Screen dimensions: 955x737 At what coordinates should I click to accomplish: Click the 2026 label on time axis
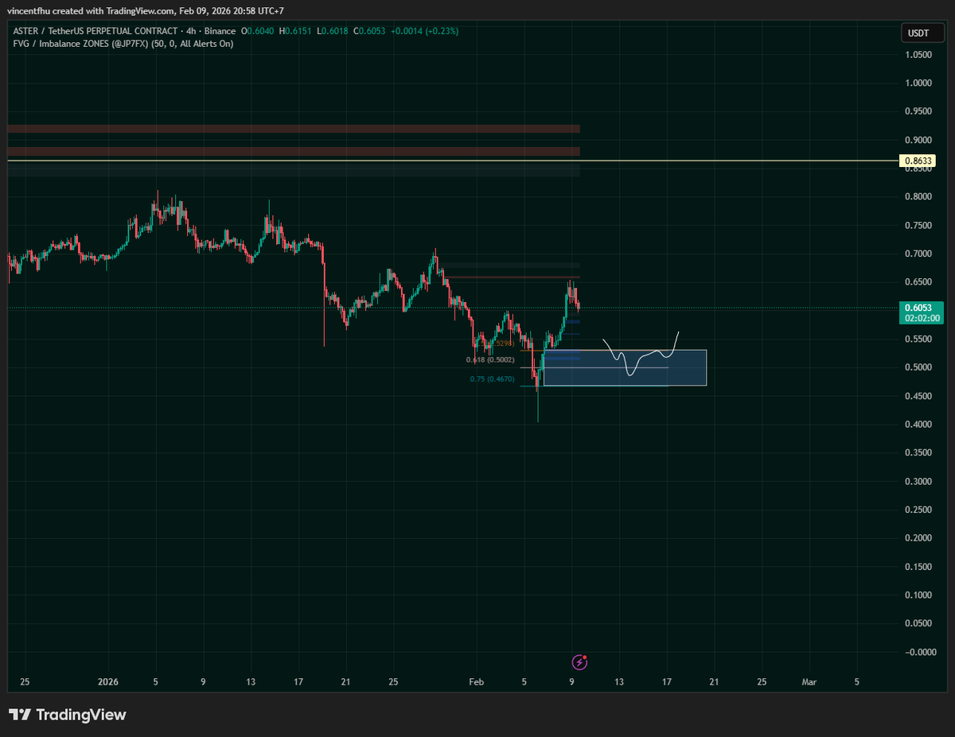click(108, 681)
